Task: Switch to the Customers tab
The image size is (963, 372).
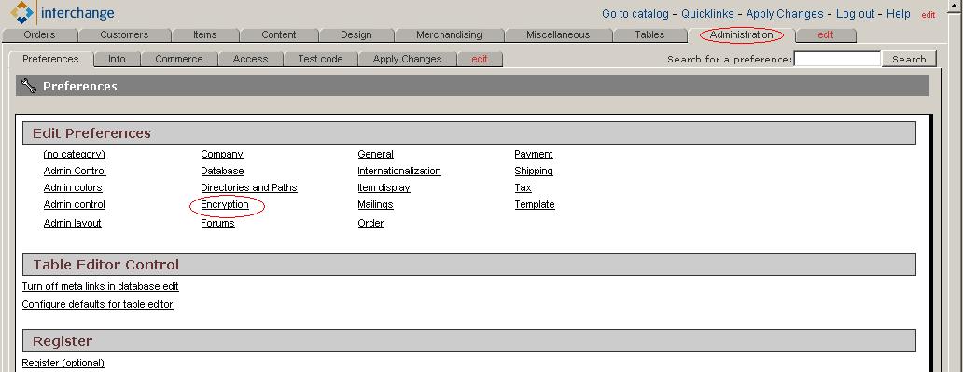Action: 124,35
